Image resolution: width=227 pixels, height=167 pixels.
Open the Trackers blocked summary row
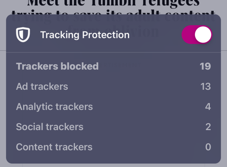tap(113, 66)
